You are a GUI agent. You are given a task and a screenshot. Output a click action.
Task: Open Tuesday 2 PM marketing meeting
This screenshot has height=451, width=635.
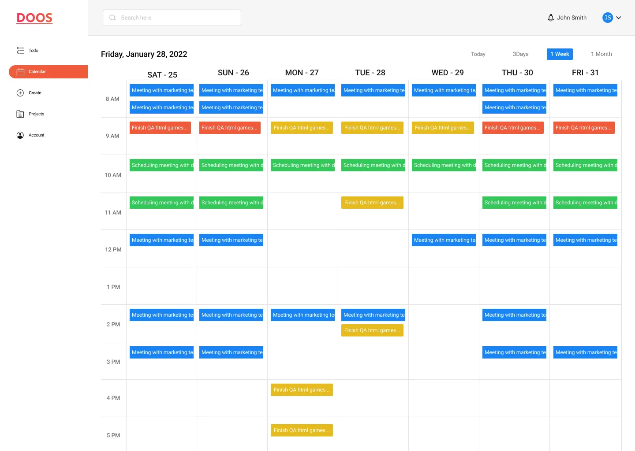tap(373, 315)
